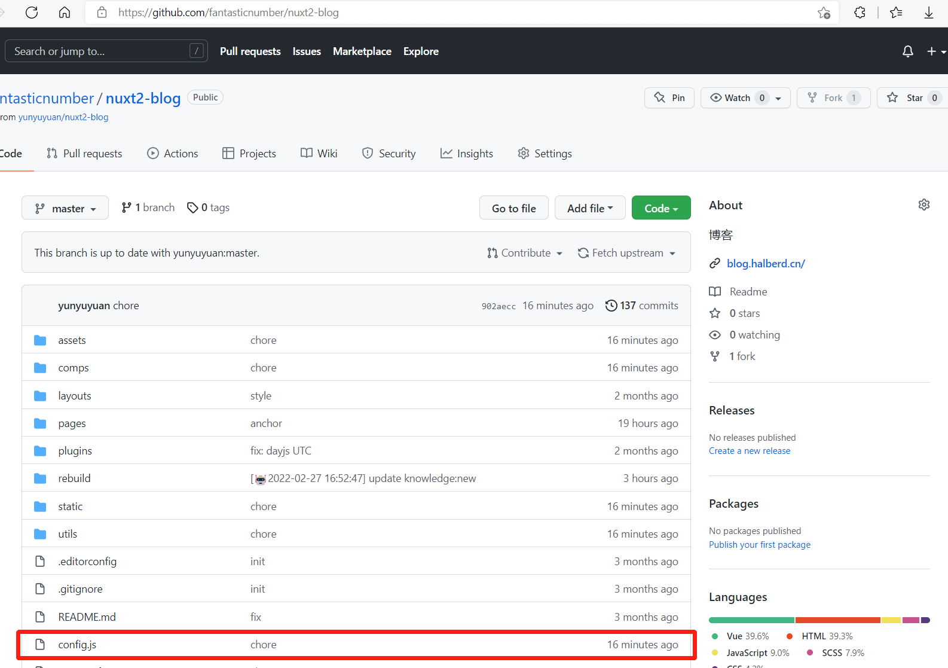Open the master branch dropdown

(x=65, y=208)
